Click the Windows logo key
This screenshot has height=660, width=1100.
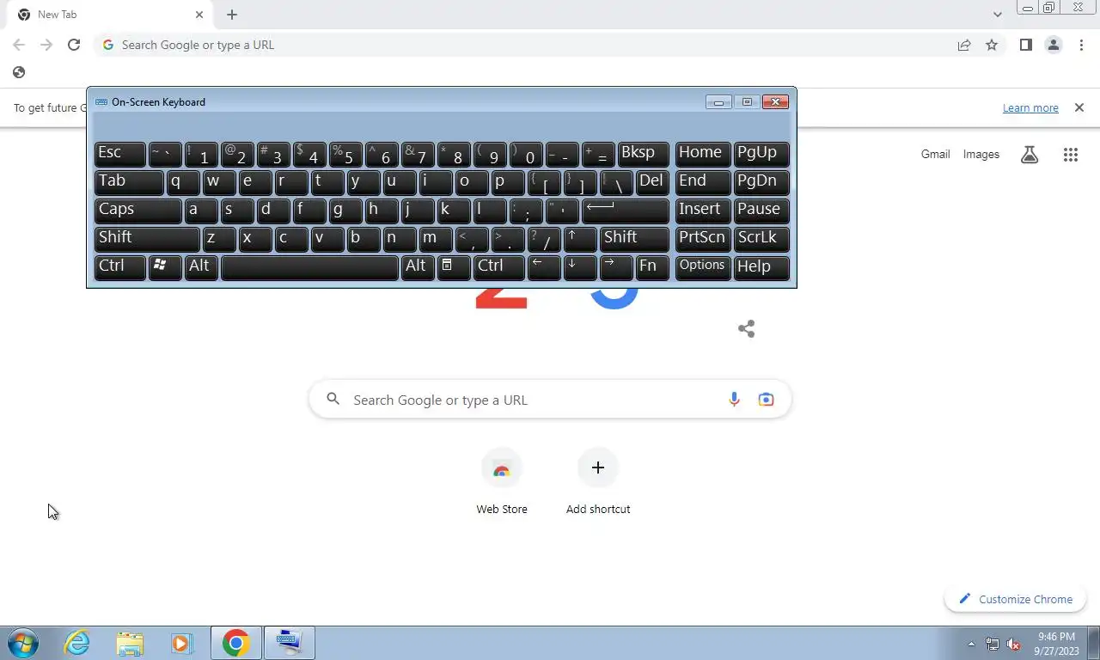(165, 267)
